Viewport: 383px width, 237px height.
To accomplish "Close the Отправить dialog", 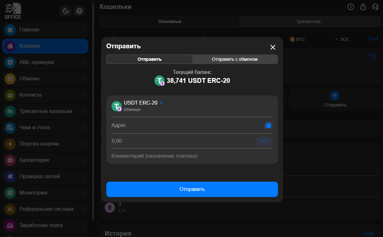I will 273,47.
